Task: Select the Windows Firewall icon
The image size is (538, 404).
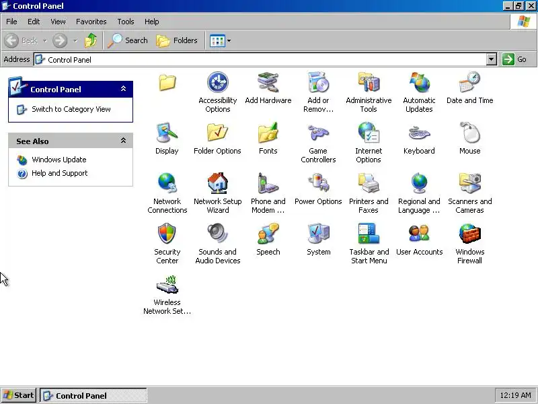Action: click(x=469, y=234)
